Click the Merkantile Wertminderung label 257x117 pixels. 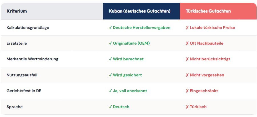pos(33,59)
